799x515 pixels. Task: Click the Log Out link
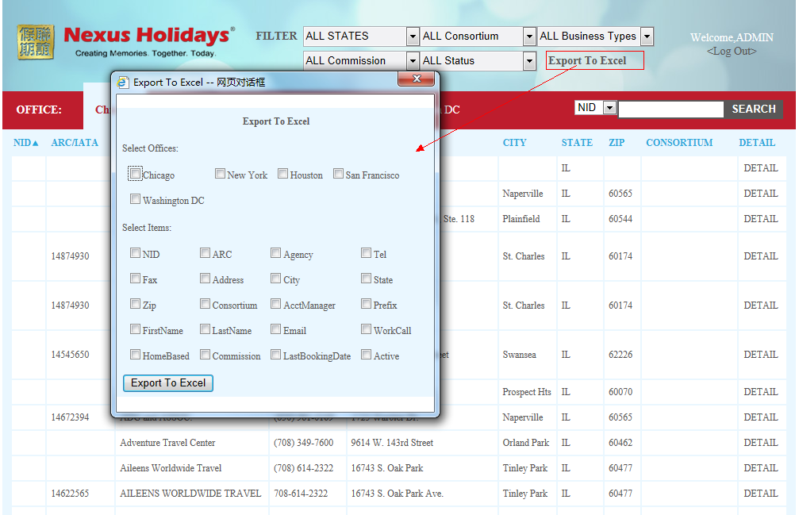pyautogui.click(x=732, y=51)
